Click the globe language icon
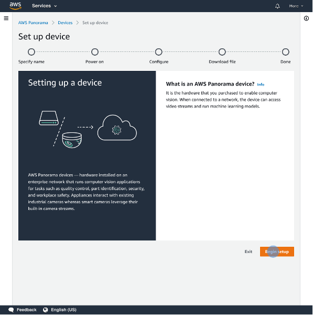 pos(46,310)
